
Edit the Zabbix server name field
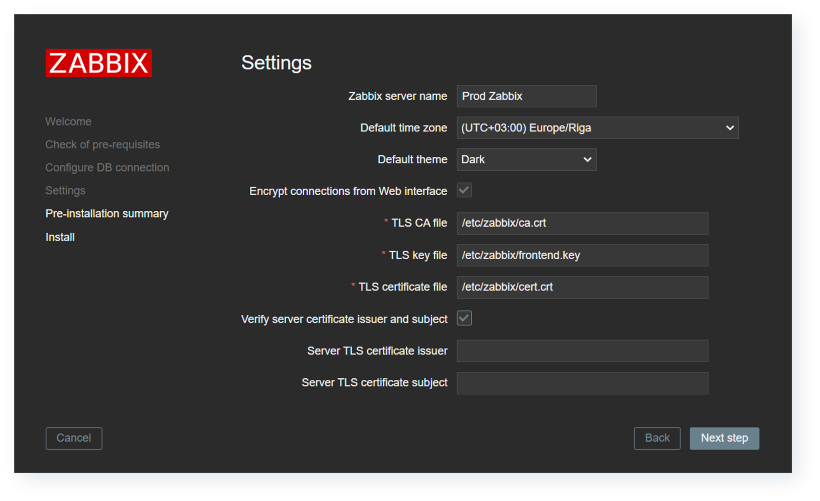(x=526, y=96)
